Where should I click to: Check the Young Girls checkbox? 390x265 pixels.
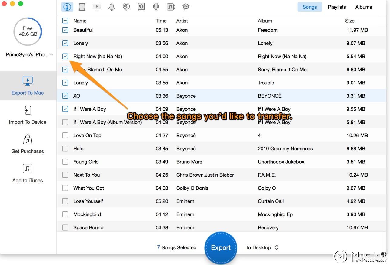[x=65, y=162]
